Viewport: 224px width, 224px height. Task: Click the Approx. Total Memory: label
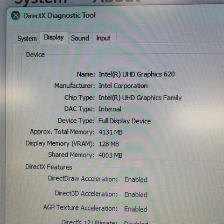click(x=62, y=132)
